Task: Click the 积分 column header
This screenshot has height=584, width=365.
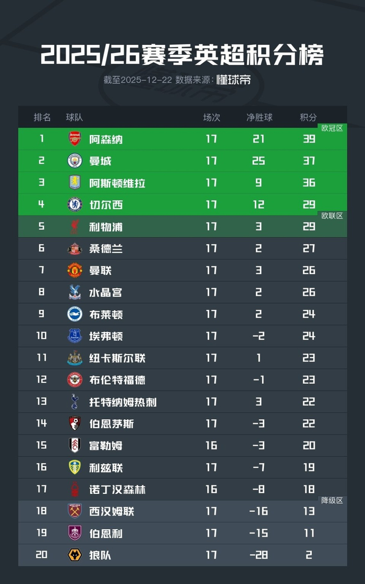Action: [308, 117]
